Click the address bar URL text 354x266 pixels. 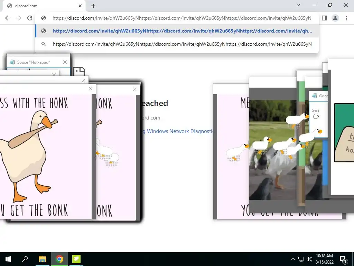[182, 18]
